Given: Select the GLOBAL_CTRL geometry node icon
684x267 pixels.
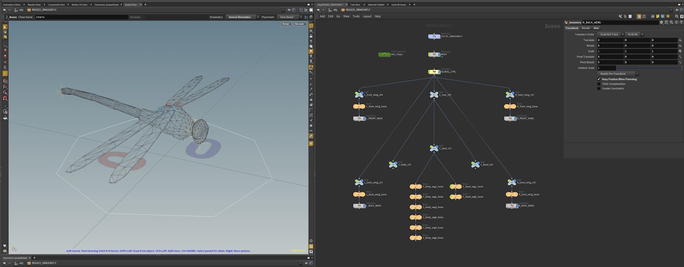Looking at the screenshot, I should [434, 72].
